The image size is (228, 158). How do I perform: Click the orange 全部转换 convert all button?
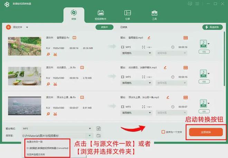pyautogui.click(x=206, y=132)
